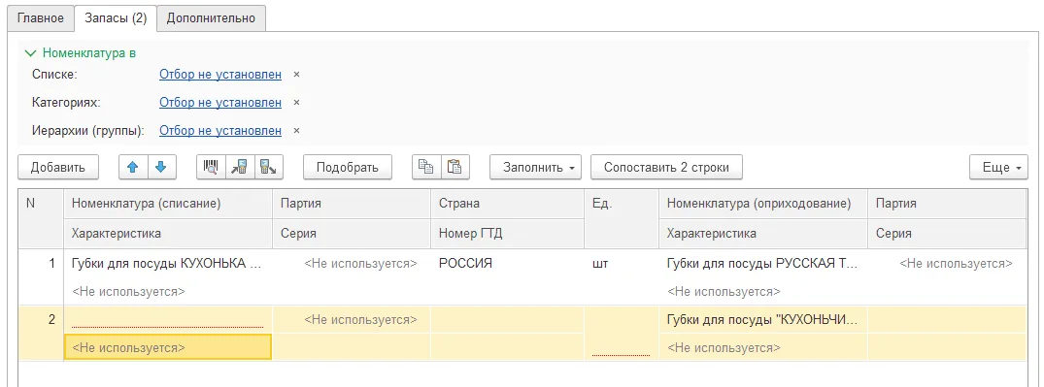Click the Ед. column header
This screenshot has width=1044, height=387.
(x=622, y=219)
